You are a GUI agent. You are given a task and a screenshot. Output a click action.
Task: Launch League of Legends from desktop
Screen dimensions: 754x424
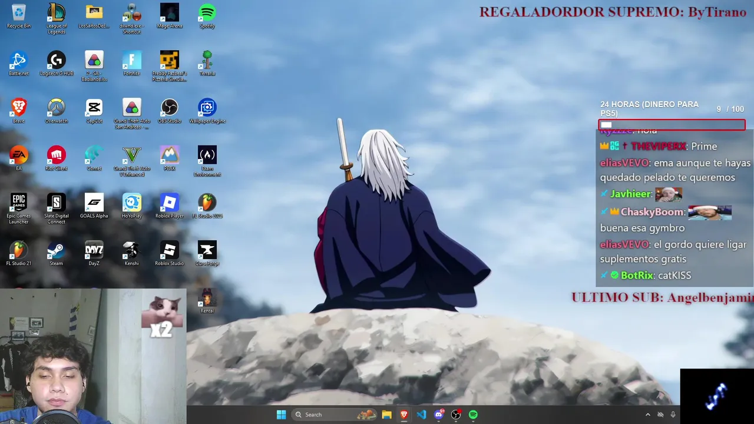pos(57,19)
